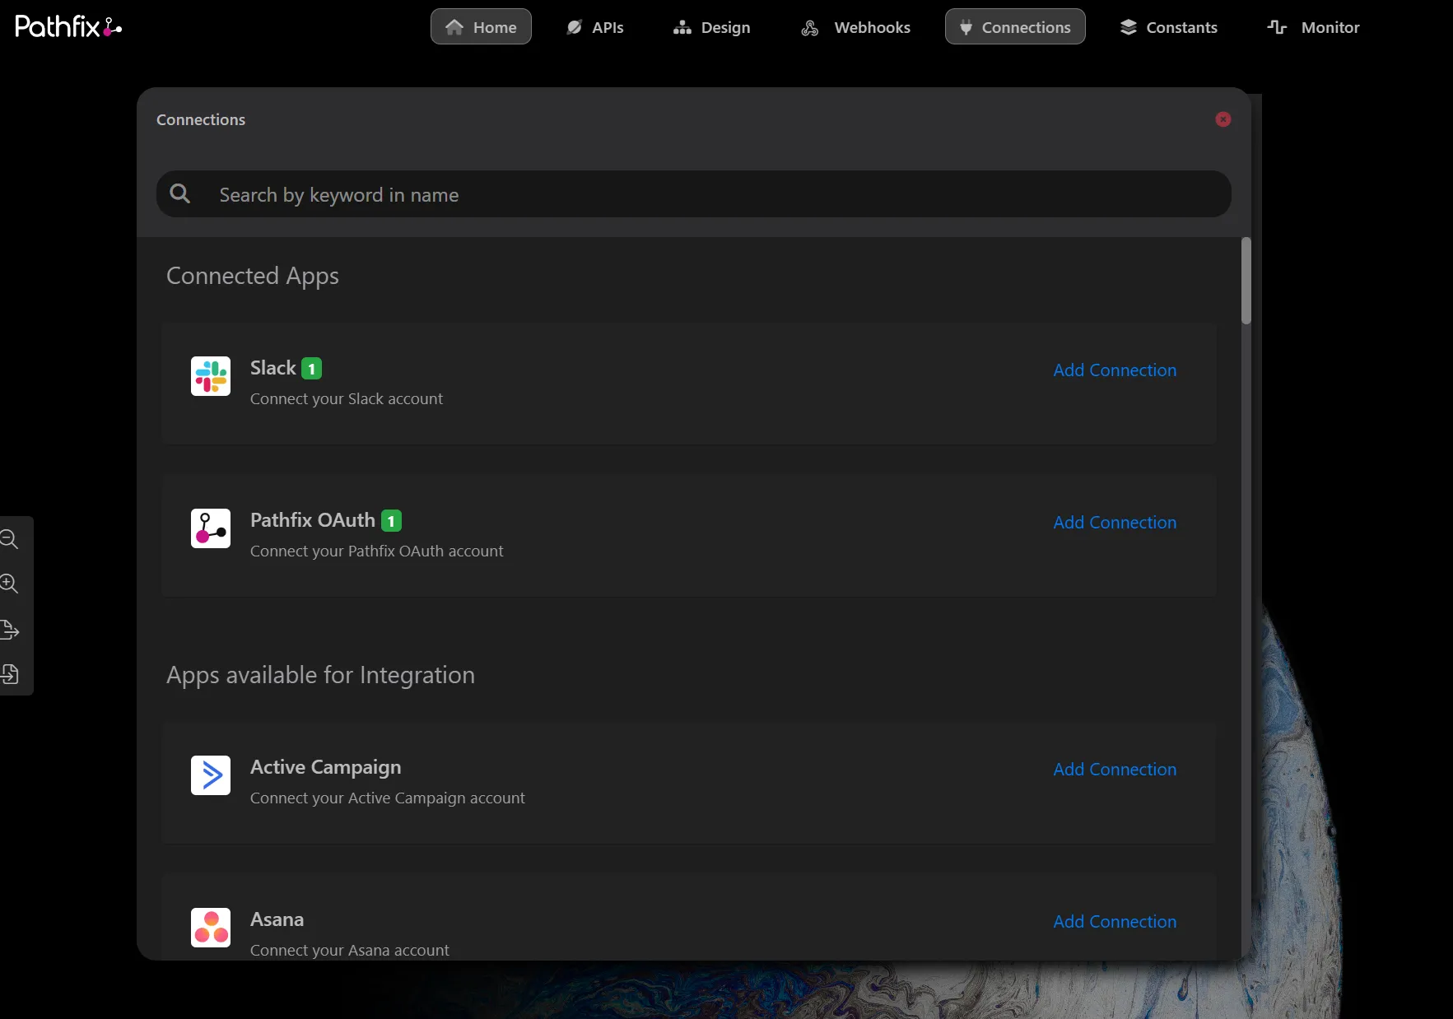Click the search by keyword field
This screenshot has height=1019, width=1453.
[694, 194]
